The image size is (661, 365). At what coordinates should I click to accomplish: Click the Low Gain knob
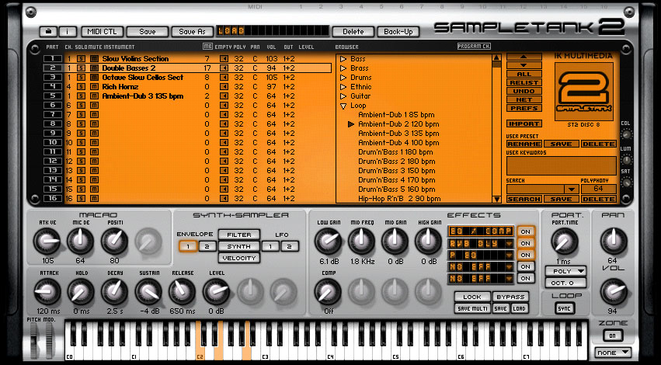328,242
